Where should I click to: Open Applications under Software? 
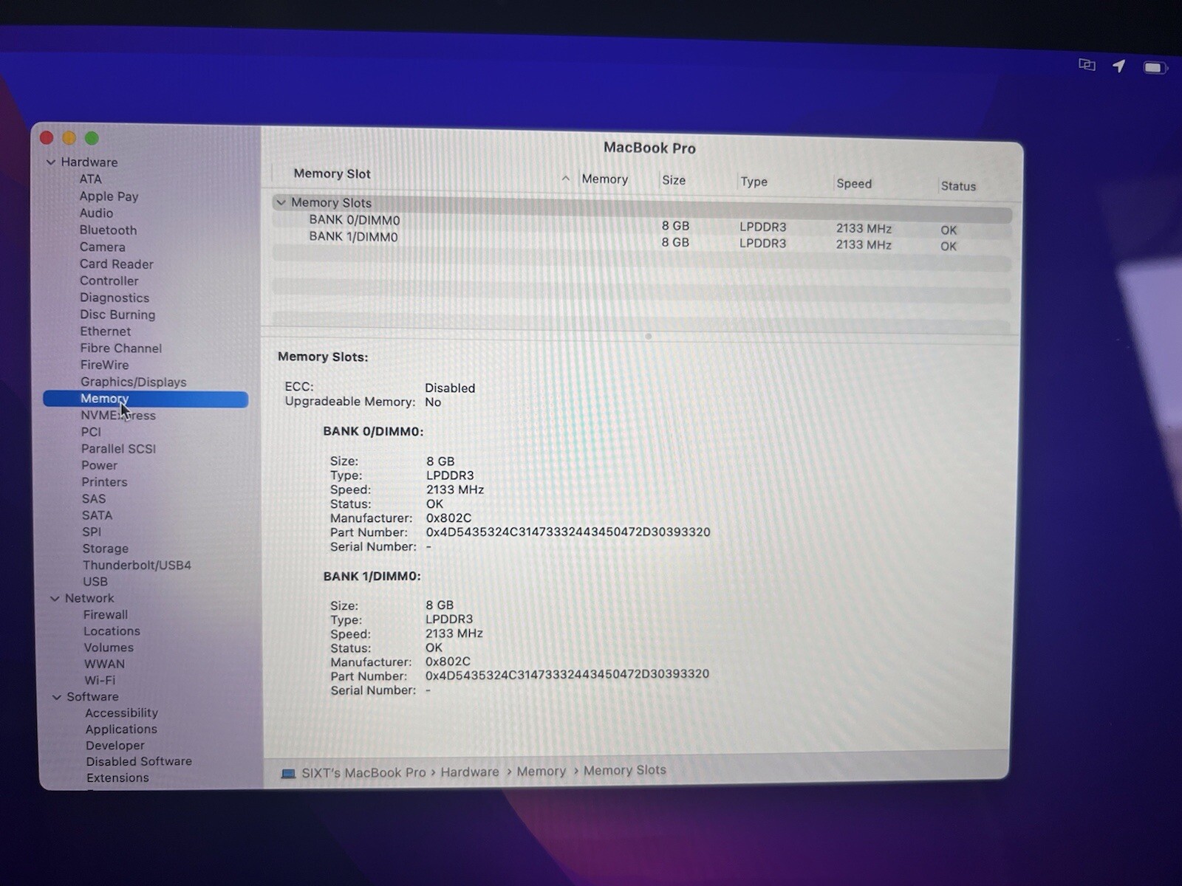(x=121, y=729)
